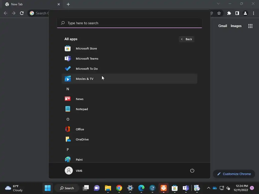Open Chrome Extensions puzzle icon
Screen dimensions: 259x194
(229, 13)
